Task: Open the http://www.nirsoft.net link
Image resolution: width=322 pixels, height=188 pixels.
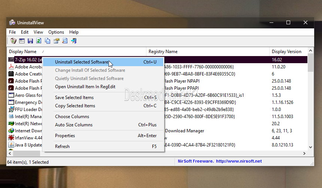Action: [x=239, y=161]
